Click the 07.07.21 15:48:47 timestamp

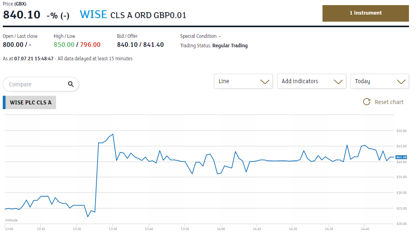click(34, 59)
